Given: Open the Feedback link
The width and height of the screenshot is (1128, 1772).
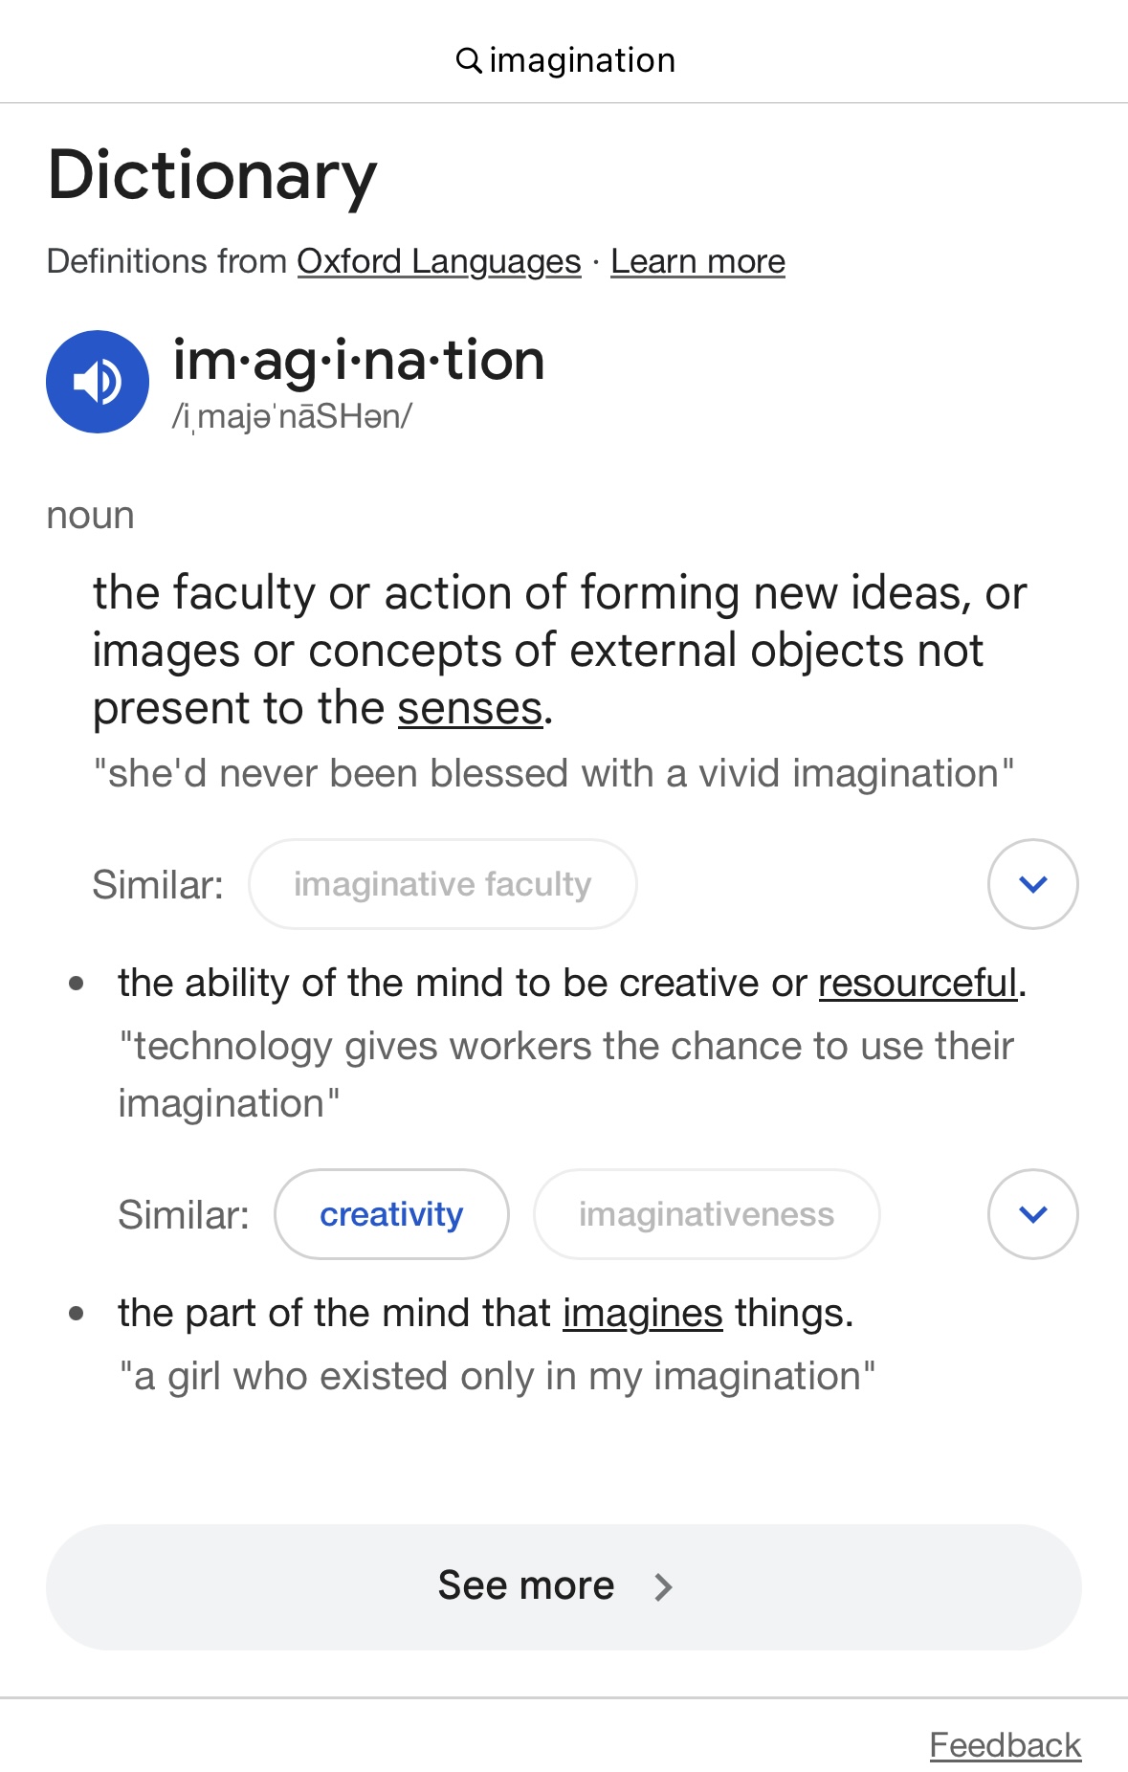Looking at the screenshot, I should point(1005,1745).
